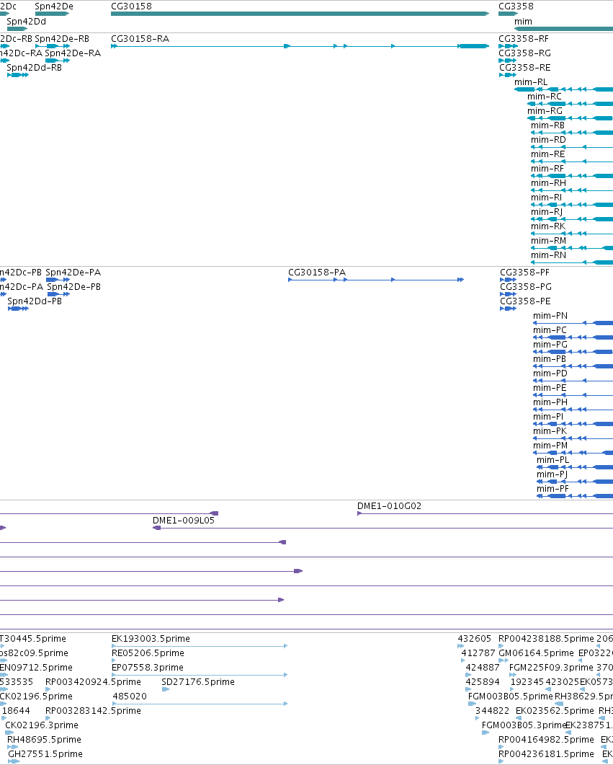The width and height of the screenshot is (613, 765).
Task: Open the feature labeled 412787
Action: coord(478,653)
